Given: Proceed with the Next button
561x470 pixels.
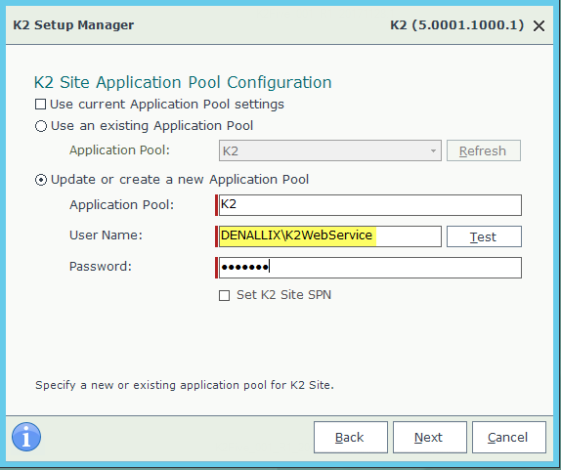Looking at the screenshot, I should [x=430, y=437].
